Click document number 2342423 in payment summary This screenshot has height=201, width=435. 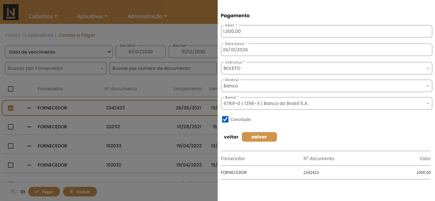pos(311,173)
